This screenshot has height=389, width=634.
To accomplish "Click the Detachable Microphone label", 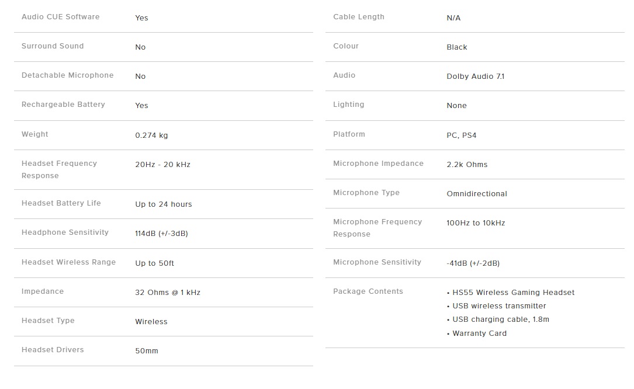I will (68, 75).
